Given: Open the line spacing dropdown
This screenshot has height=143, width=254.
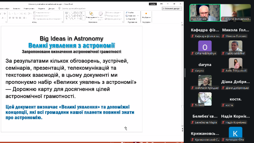Looking at the screenshot, I should (x=30, y=14).
